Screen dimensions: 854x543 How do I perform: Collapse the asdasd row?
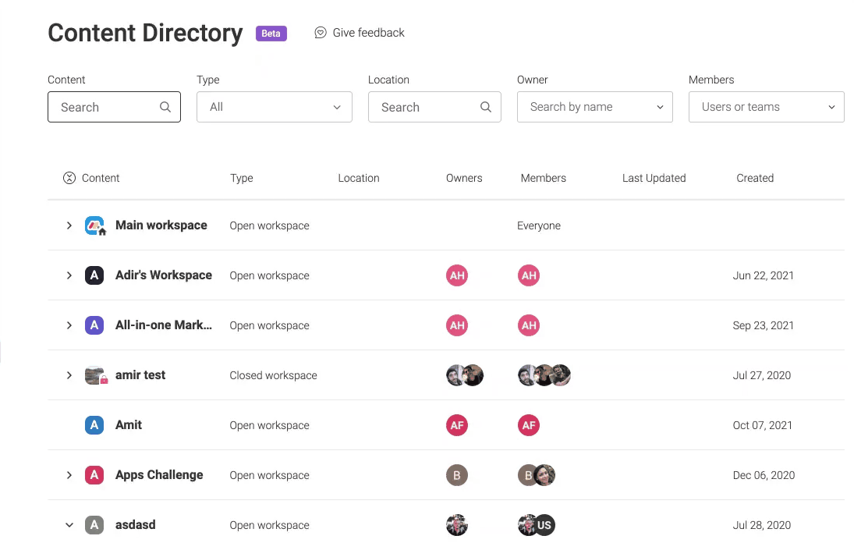coord(69,525)
